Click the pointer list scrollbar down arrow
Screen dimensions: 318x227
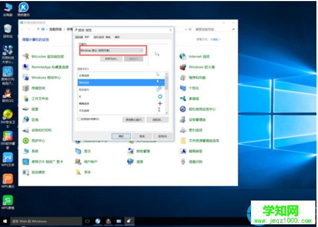coord(167,113)
